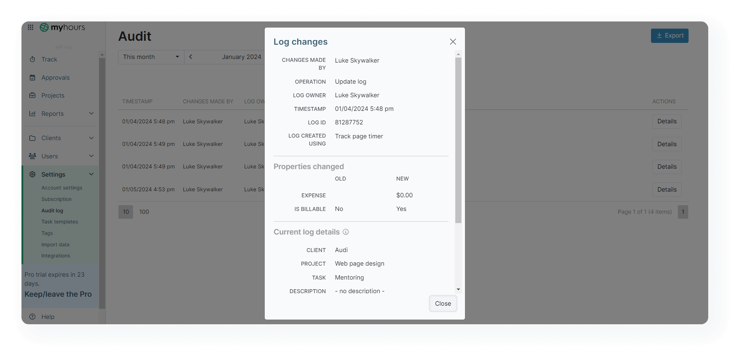Image resolution: width=744 pixels, height=360 pixels.
Task: Click the dialog scrollbar thumb
Action: click(458, 140)
